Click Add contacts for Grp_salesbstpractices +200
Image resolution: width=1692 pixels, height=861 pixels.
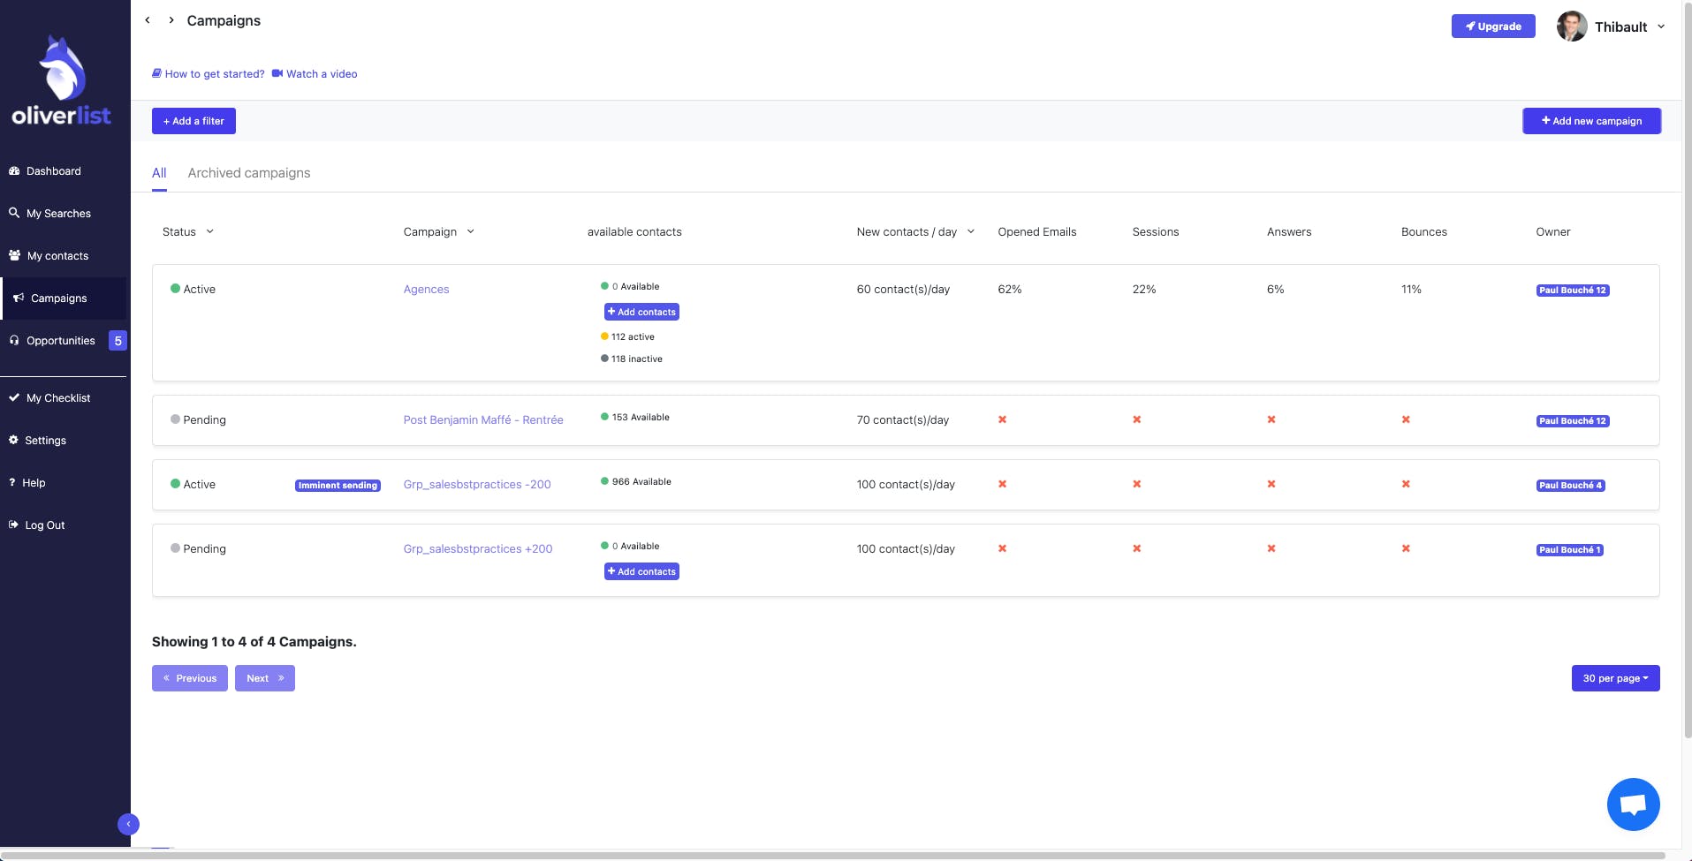coord(641,572)
